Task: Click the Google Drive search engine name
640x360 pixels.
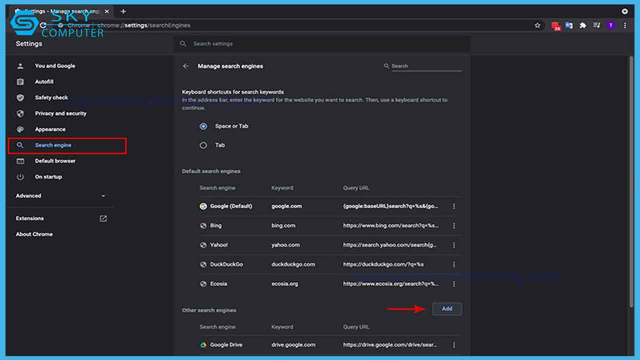Action: pos(226,345)
